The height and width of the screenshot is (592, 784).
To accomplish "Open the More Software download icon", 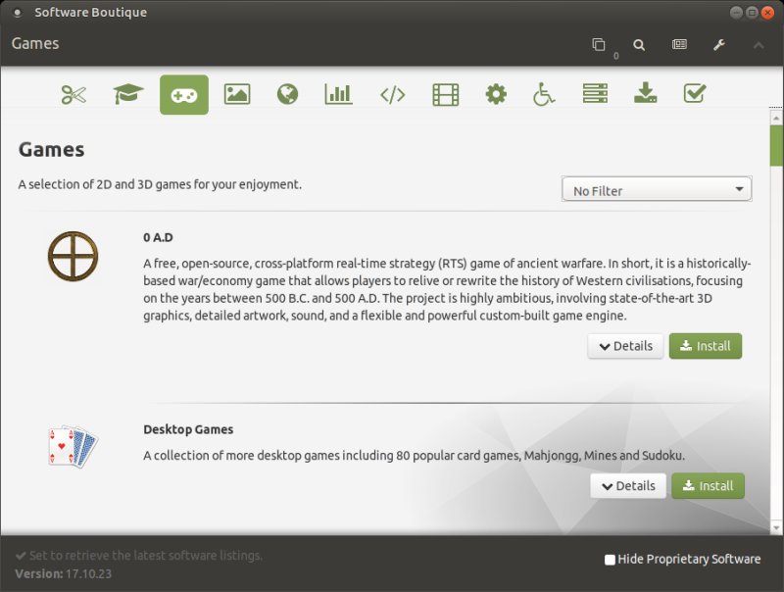I will coord(646,93).
